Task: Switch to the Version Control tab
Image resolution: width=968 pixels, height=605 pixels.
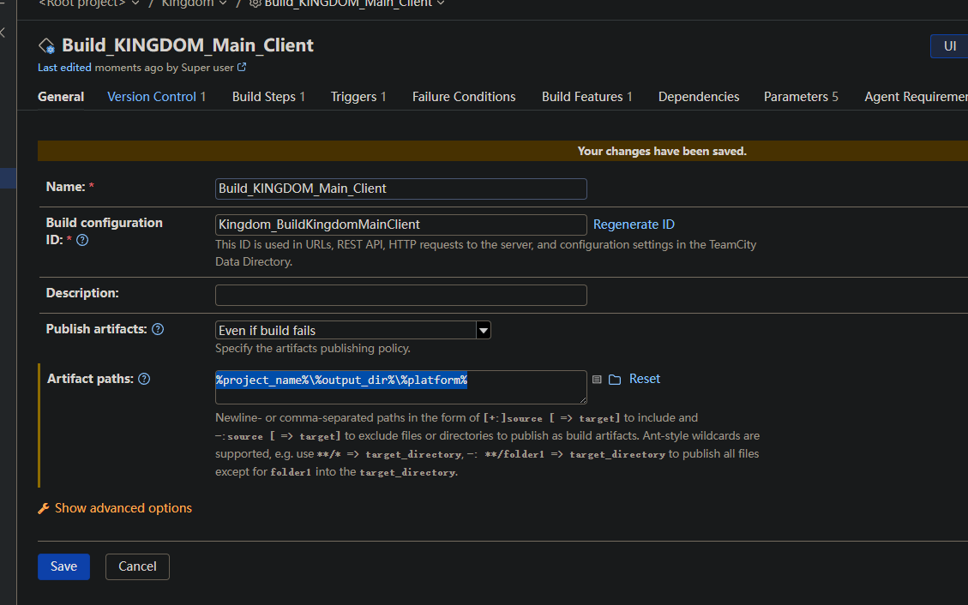Action: point(156,97)
